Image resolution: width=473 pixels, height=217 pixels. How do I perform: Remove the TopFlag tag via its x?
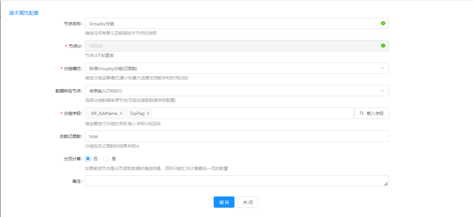(x=148, y=113)
